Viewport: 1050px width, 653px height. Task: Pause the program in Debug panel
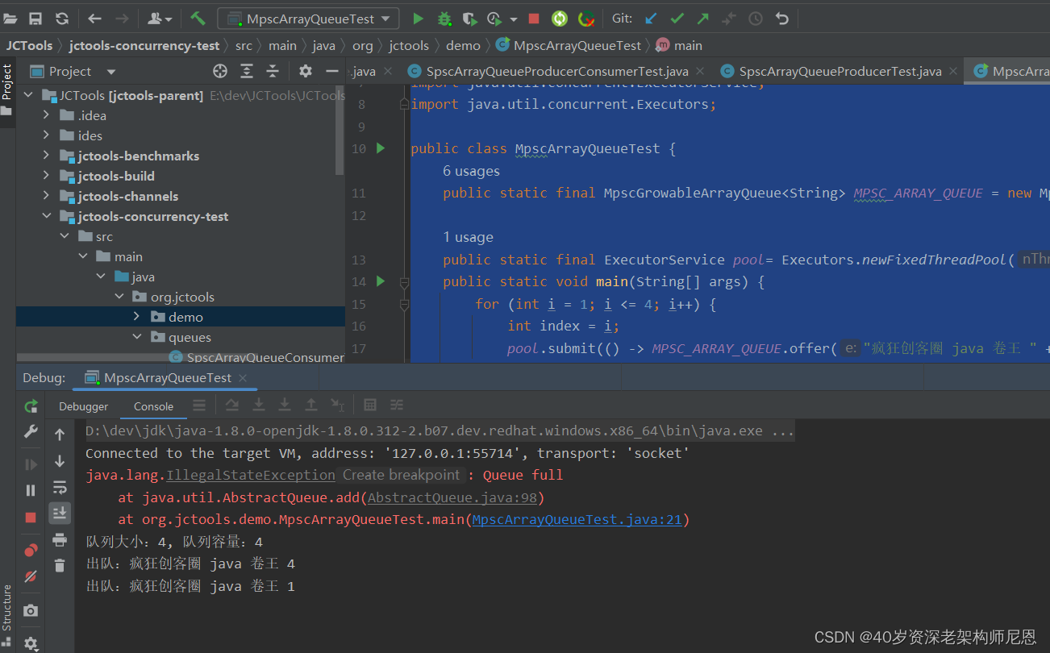point(31,490)
